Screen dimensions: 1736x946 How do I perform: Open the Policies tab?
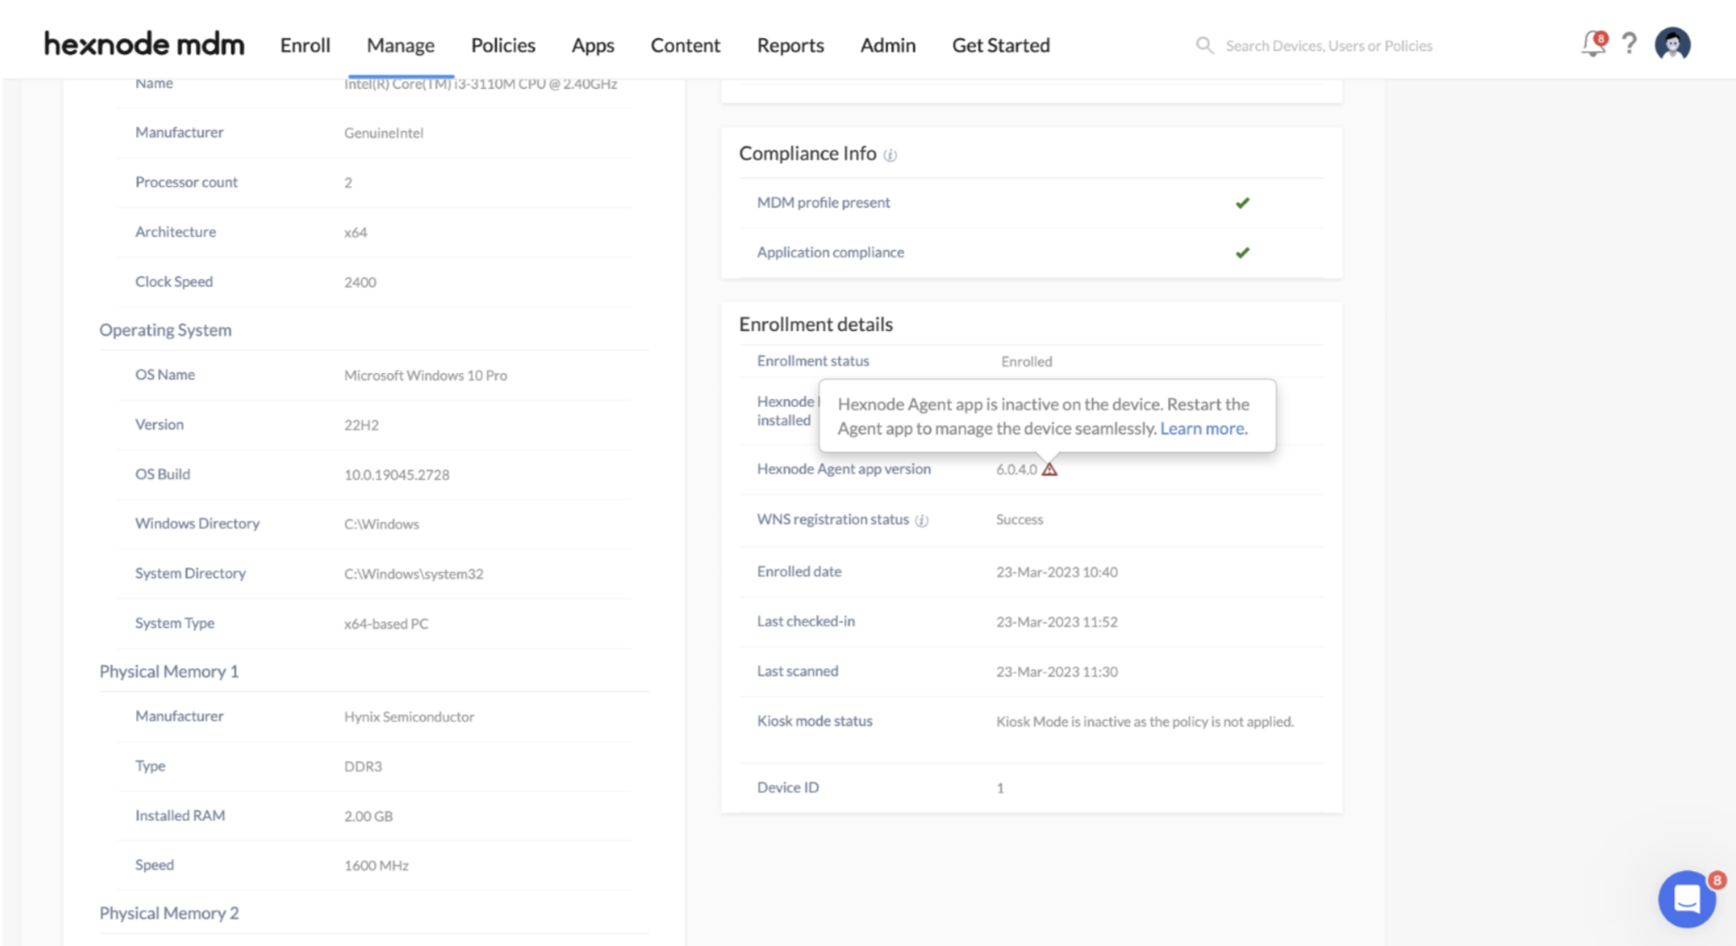pos(503,45)
